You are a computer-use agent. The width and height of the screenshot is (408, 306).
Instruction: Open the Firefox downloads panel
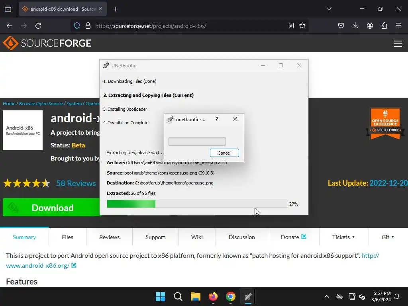tap(355, 25)
